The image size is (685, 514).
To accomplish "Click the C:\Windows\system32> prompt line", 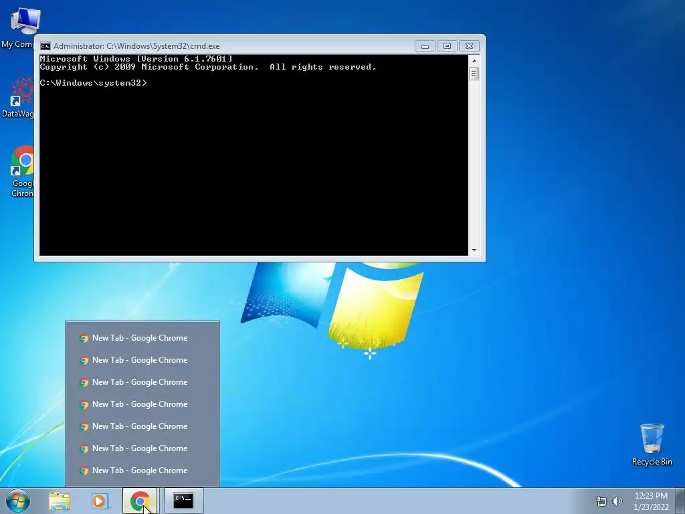I will pos(94,83).
